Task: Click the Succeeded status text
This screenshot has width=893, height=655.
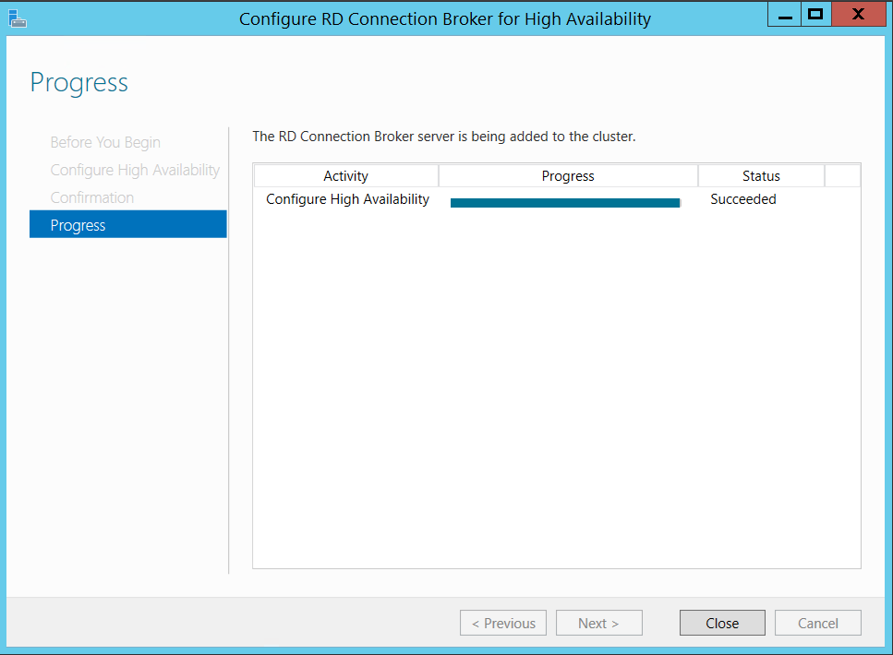Action: click(743, 199)
